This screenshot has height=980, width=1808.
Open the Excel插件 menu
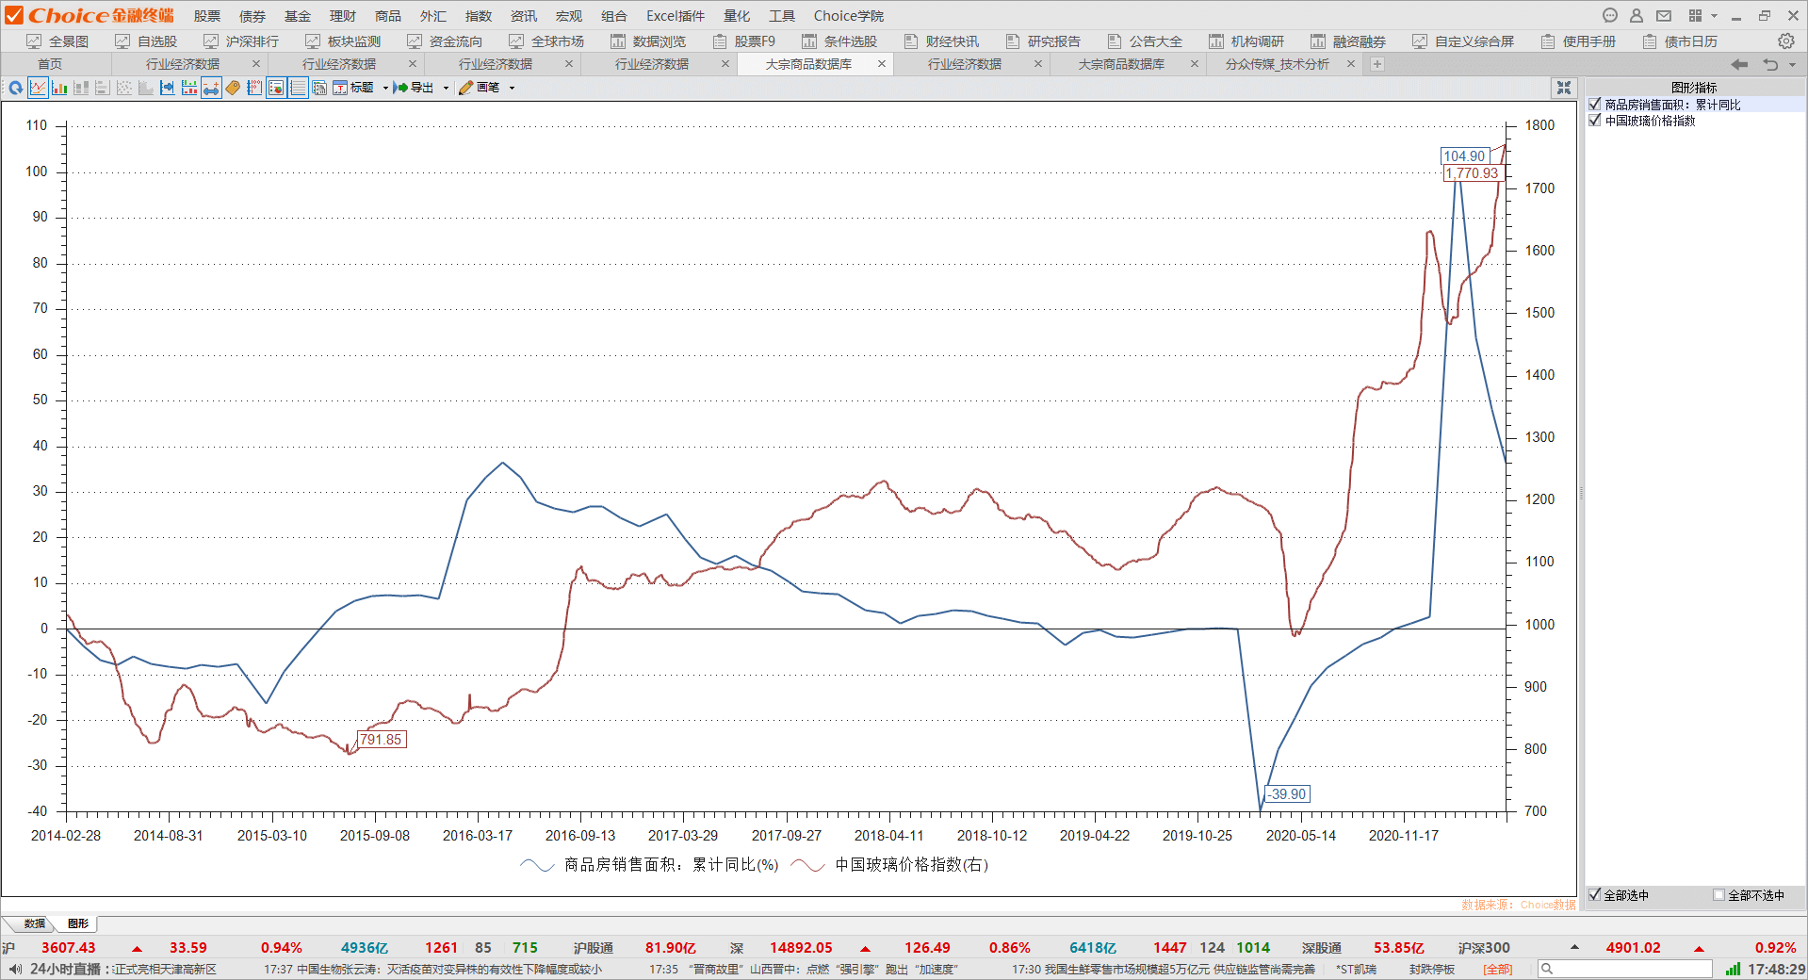[676, 15]
